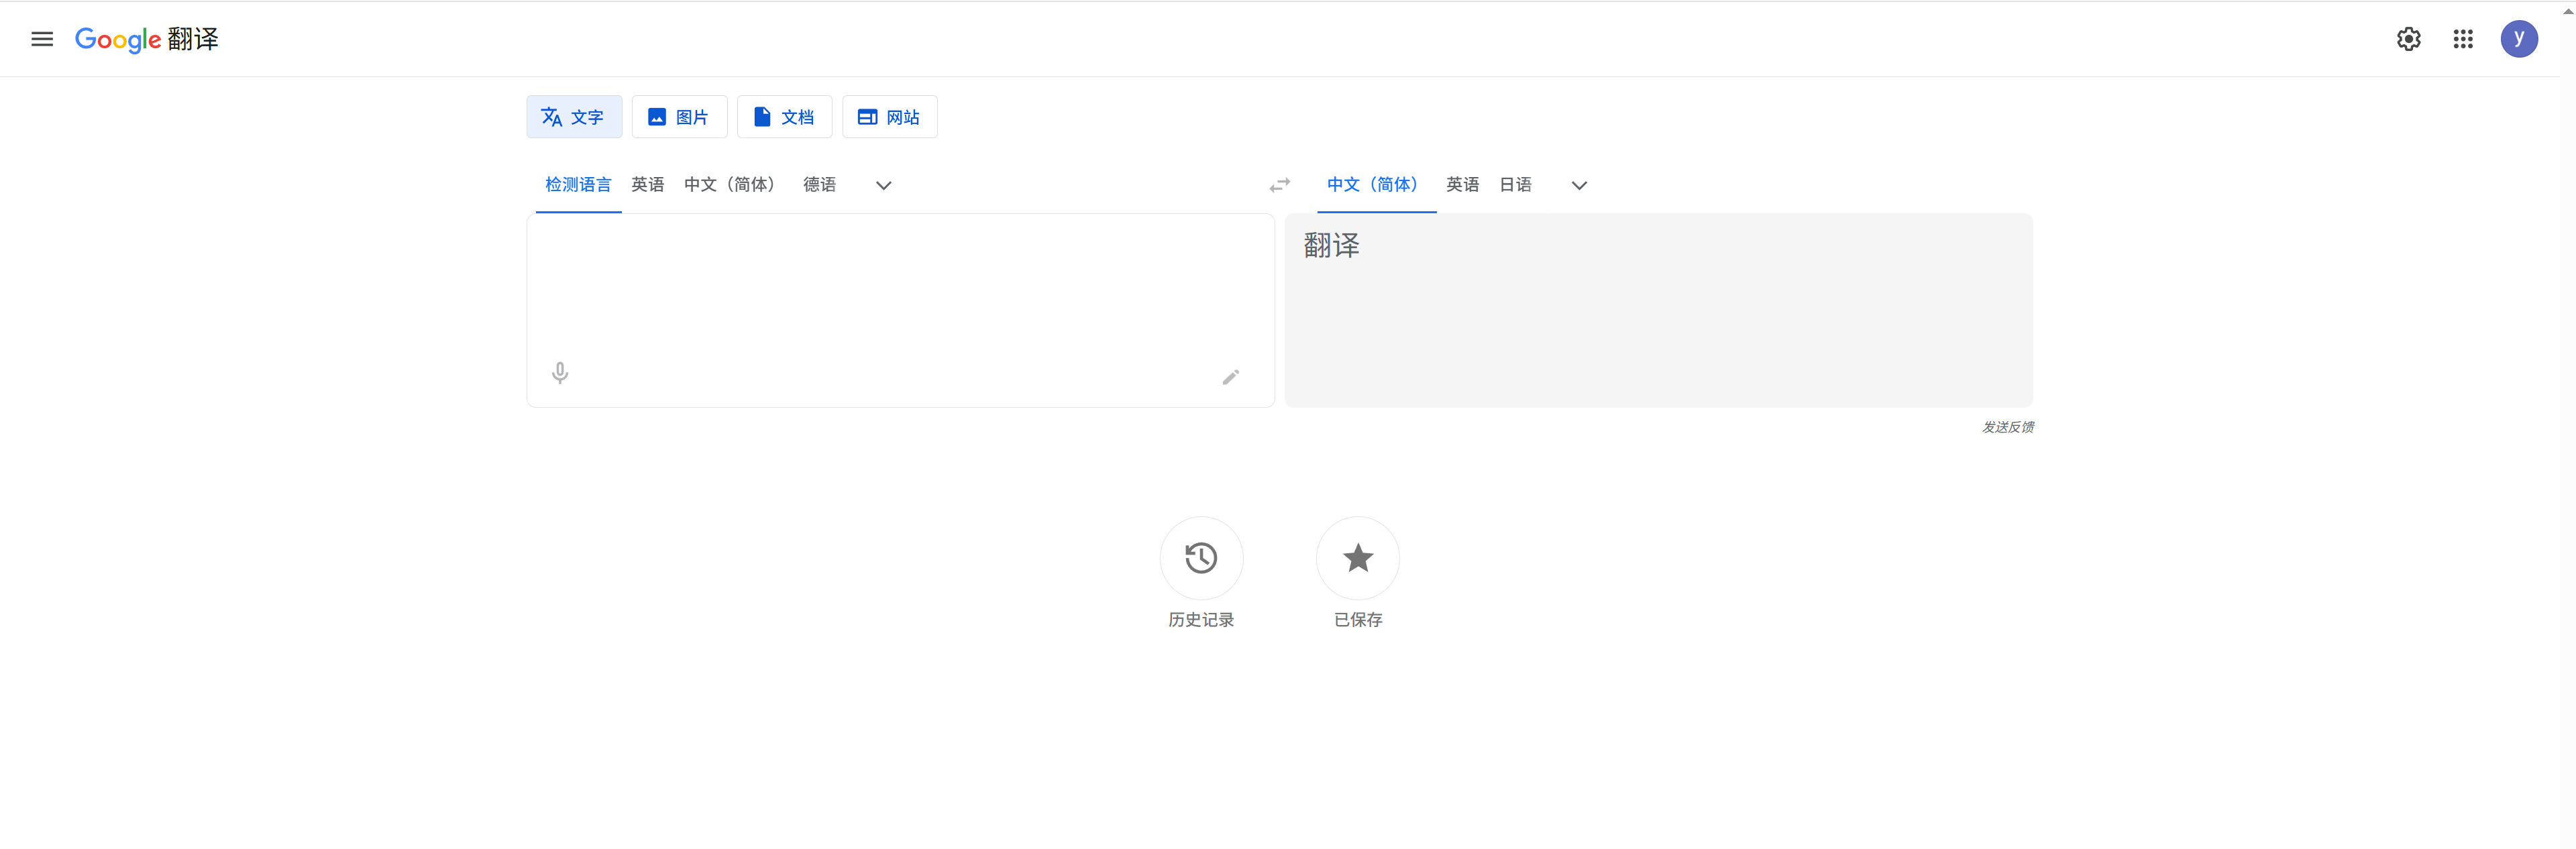Swap the source and target languages

coord(1279,185)
